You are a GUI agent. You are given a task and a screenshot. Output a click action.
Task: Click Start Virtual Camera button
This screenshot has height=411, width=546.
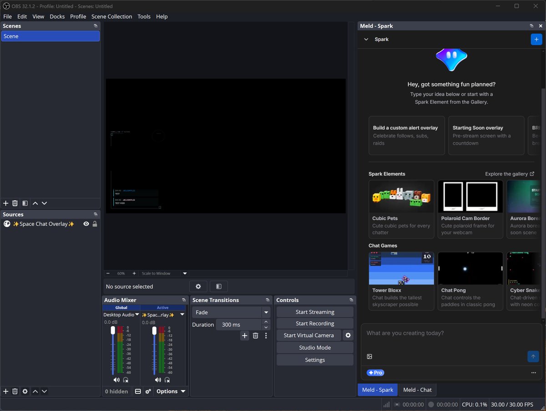(308, 335)
